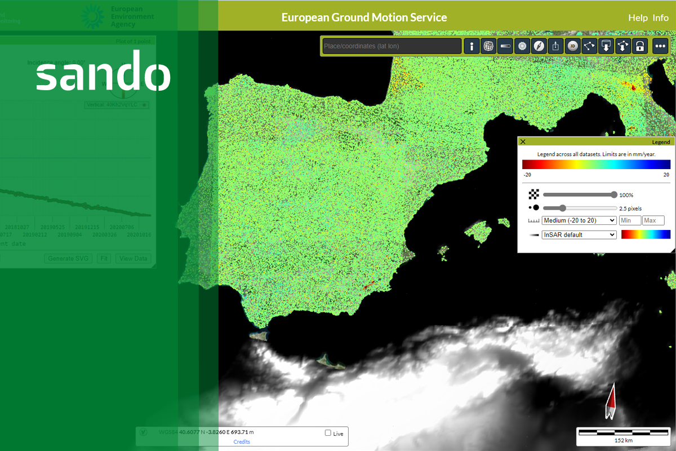676x451 pixels.
Task: Toggle the Live checkbox
Action: pos(328,433)
